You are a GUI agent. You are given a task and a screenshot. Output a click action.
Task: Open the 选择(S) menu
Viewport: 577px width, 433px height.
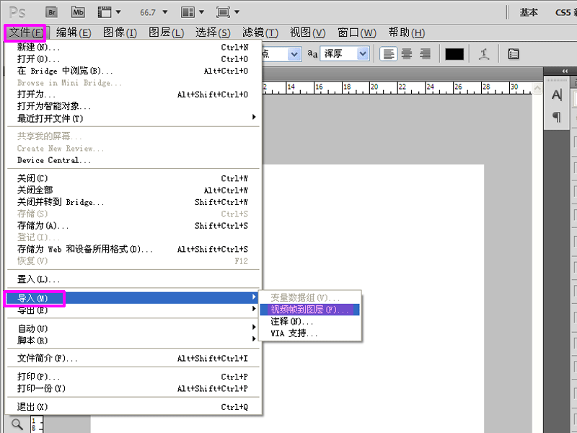(x=213, y=32)
